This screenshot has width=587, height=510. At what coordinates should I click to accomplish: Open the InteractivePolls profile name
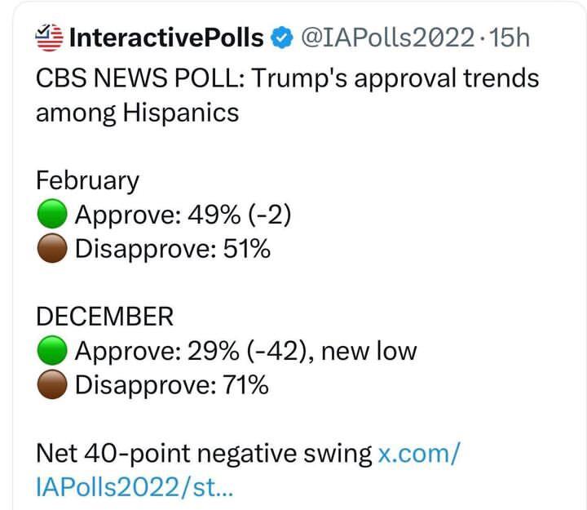pos(167,38)
